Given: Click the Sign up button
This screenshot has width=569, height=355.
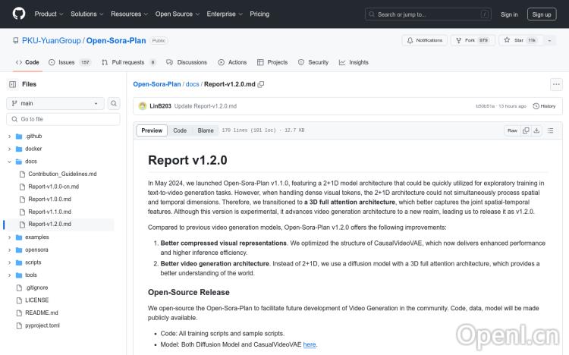Looking at the screenshot, I should coord(541,14).
